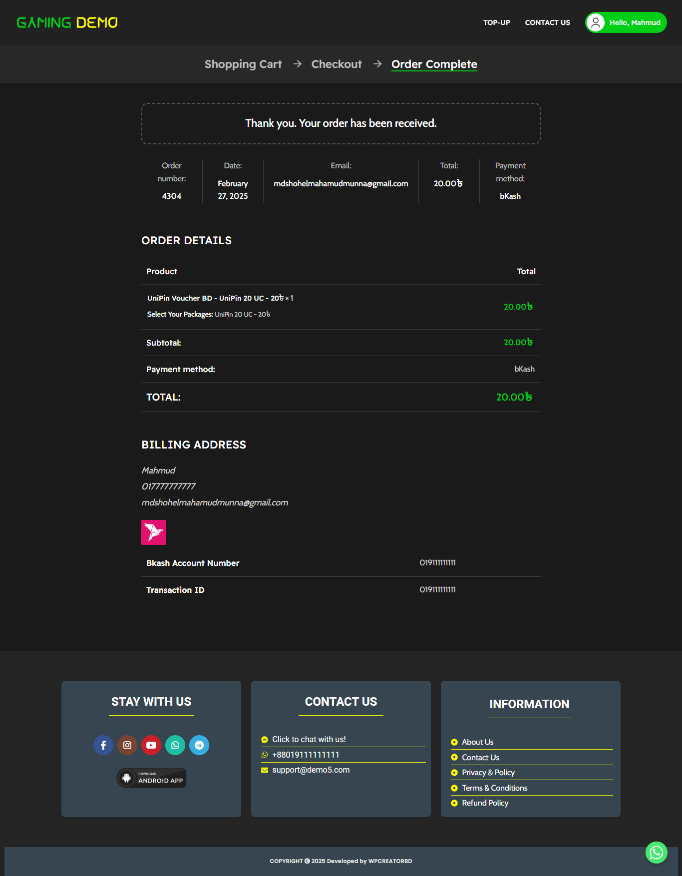Click the 'Thank you' order received message
The image size is (682, 876).
341,123
